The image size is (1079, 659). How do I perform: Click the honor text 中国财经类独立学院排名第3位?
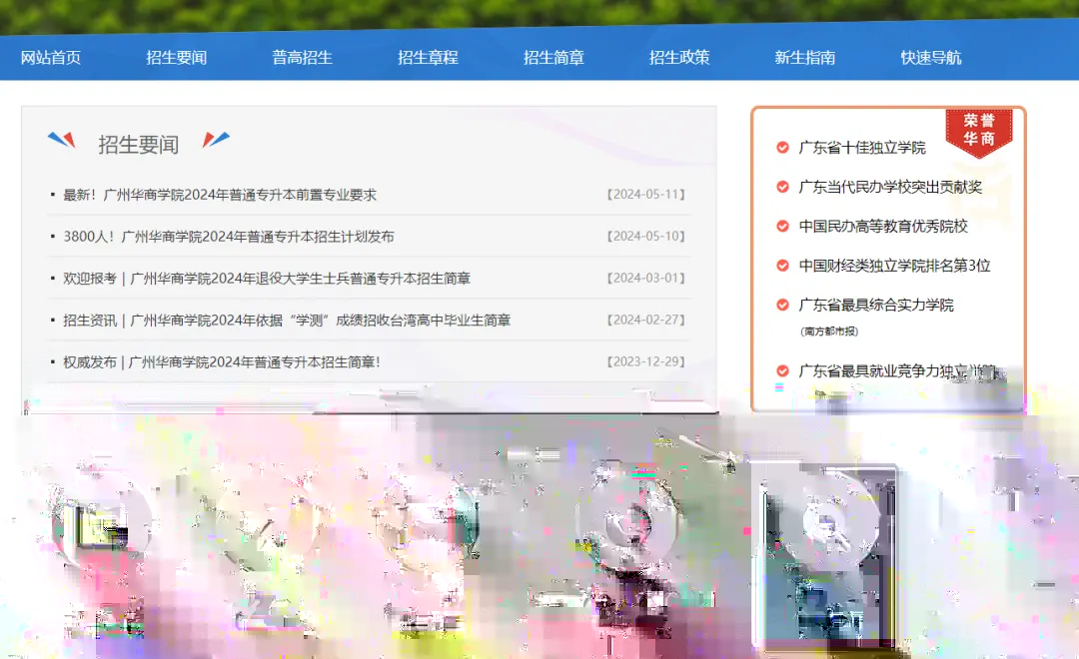click(894, 266)
